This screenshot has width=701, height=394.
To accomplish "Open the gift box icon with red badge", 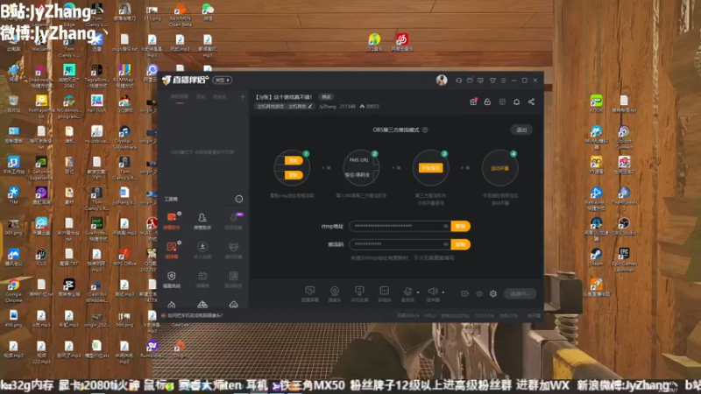I will 473,102.
